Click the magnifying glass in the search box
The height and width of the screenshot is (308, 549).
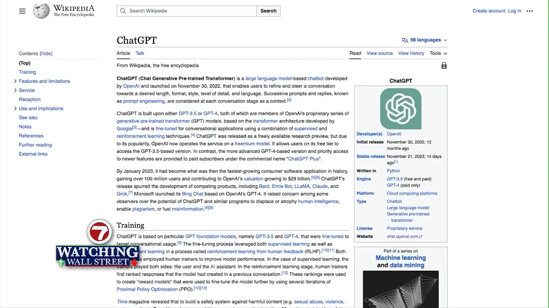(124, 11)
